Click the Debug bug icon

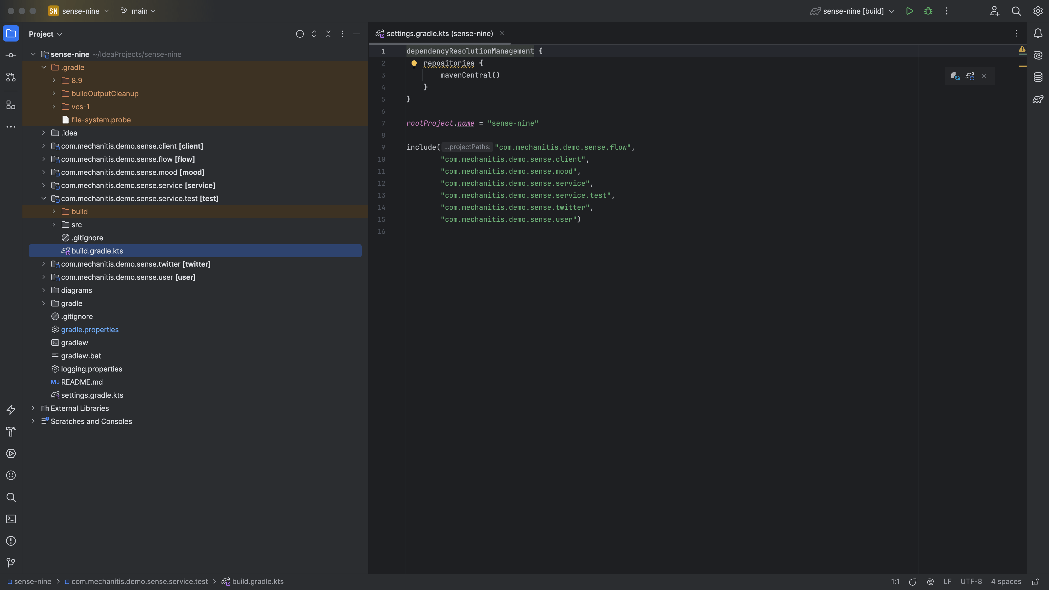pos(928,11)
